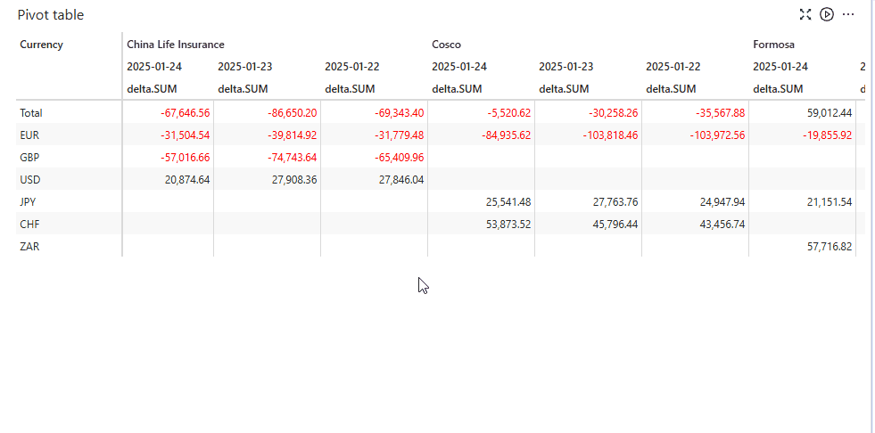
Task: Click the CHF row label
Action: (x=29, y=225)
